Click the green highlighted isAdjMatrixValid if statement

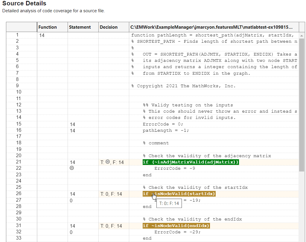(191, 162)
